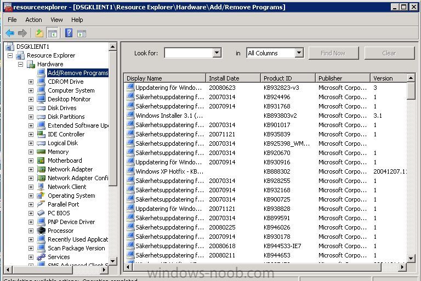Expand the Logical Disk node
Viewport: 421px width, 281px height.
point(31,144)
